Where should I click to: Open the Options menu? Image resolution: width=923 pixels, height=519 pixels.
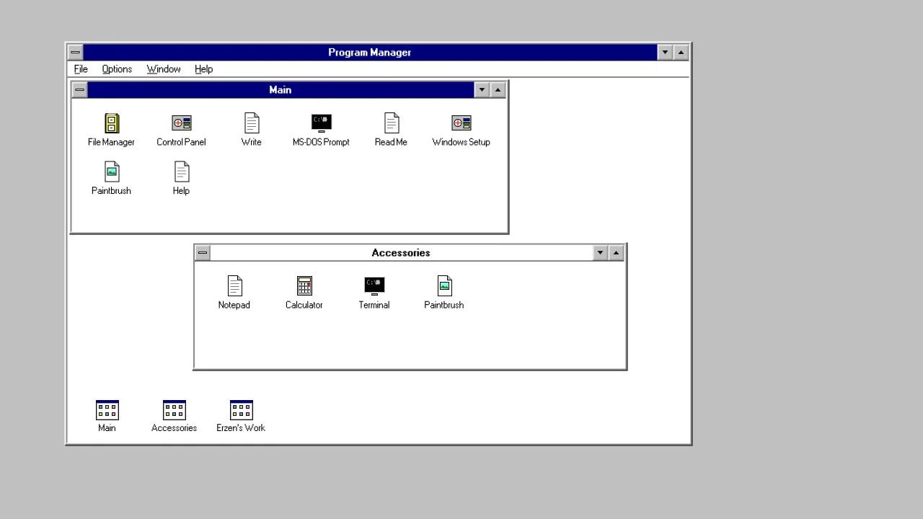[117, 69]
